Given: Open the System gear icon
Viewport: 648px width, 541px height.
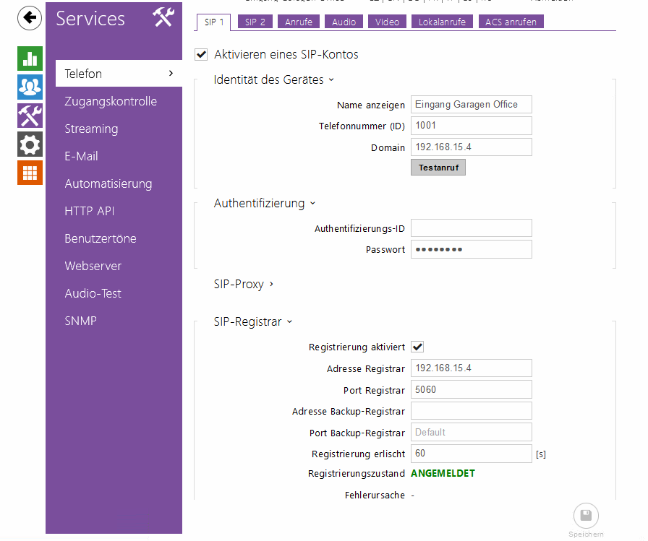Looking at the screenshot, I should [30, 144].
